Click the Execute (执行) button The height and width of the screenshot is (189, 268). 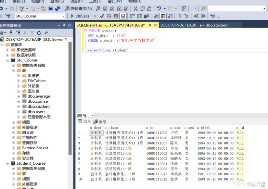coord(80,16)
